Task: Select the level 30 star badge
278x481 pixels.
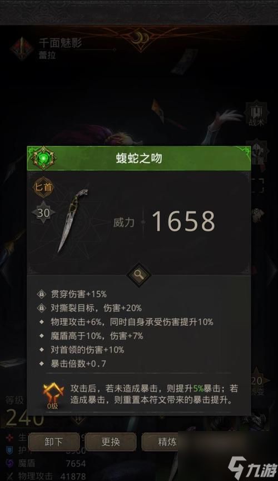Action: coord(43,212)
